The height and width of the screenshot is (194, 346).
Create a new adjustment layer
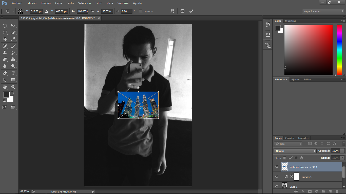[x=317, y=191]
